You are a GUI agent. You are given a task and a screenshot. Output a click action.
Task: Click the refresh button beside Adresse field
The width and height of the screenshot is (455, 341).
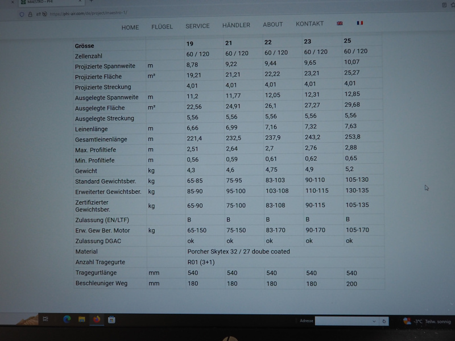tap(384, 321)
